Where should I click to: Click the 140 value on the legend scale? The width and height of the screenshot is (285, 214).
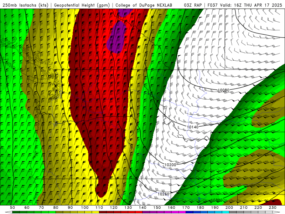142,208
